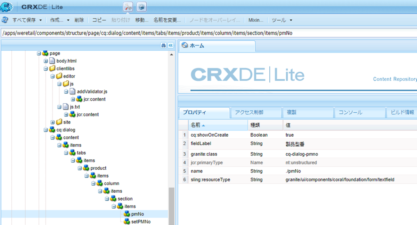Click the Mixin... button
The image size is (417, 225).
pyautogui.click(x=256, y=20)
